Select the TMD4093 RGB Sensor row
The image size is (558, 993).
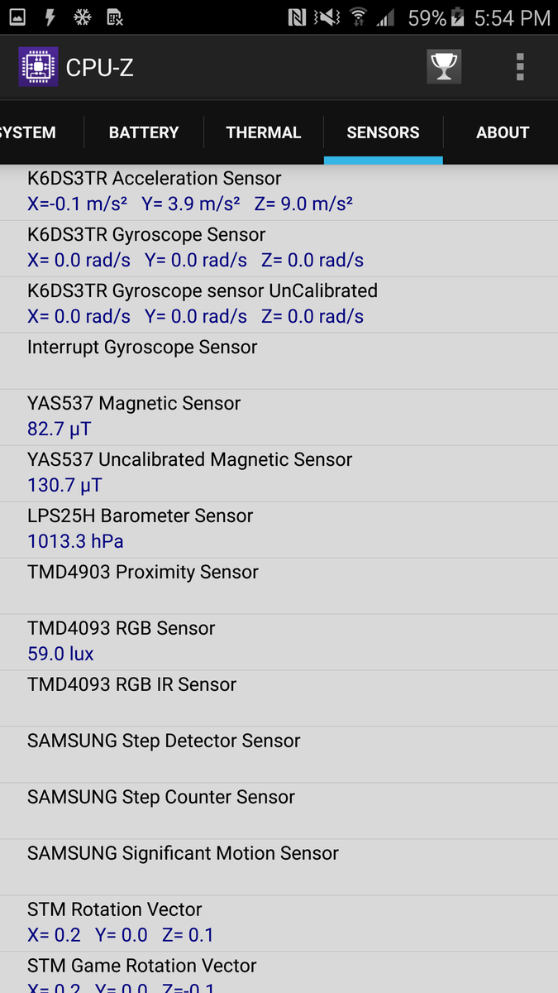279,642
